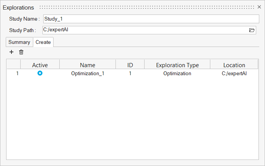Switch to the Summary tab

pyautogui.click(x=19, y=42)
